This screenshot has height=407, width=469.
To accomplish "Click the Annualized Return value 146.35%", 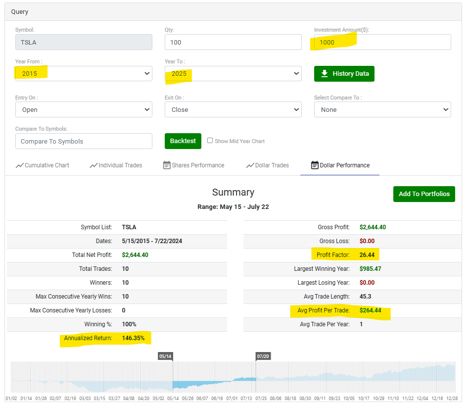I will (x=133, y=338).
